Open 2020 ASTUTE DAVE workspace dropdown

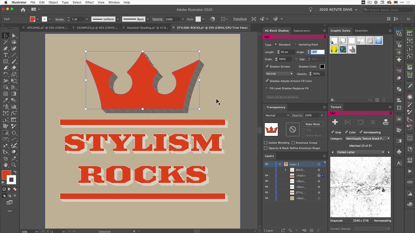[338, 10]
